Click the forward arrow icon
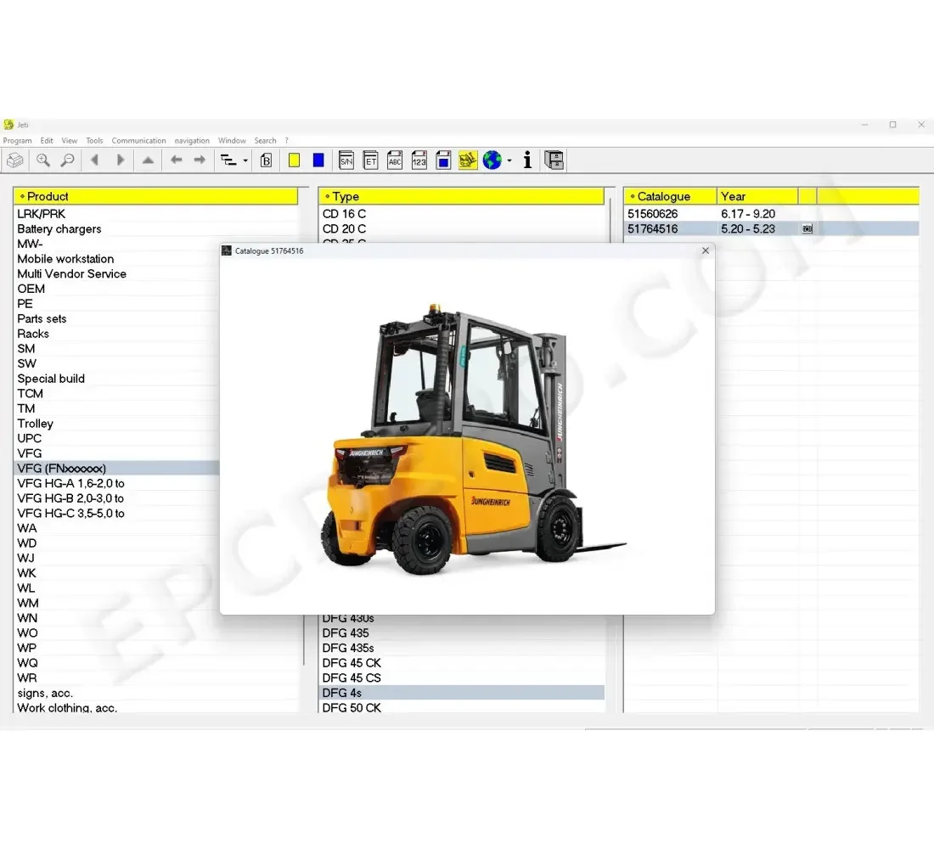This screenshot has width=934, height=849. (200, 160)
